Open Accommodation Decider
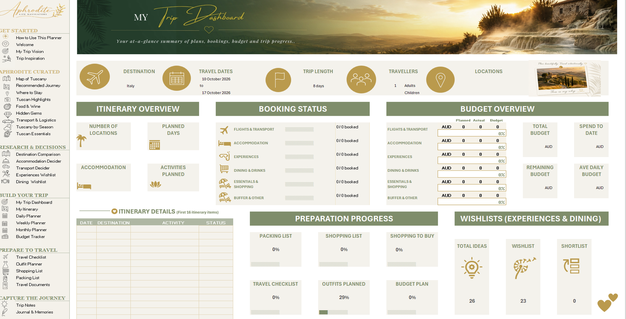 click(38, 161)
